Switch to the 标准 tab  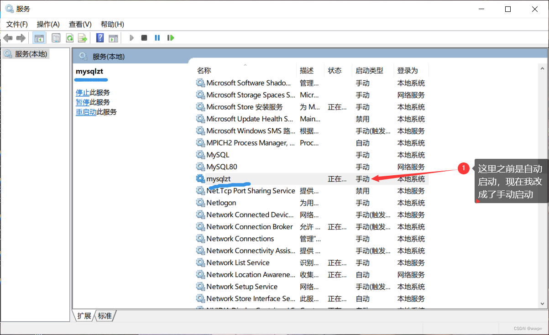[105, 315]
